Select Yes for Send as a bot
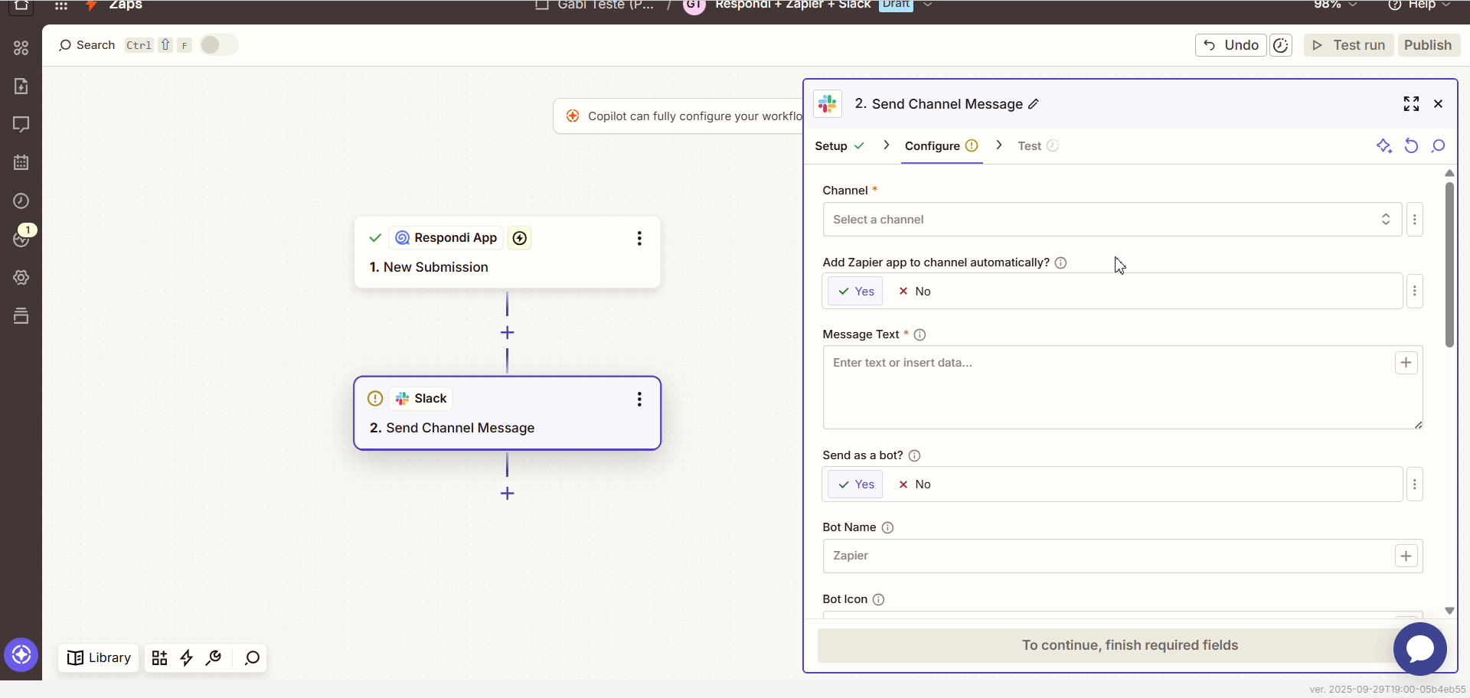Screen dimensions: 1470x698 point(855,484)
